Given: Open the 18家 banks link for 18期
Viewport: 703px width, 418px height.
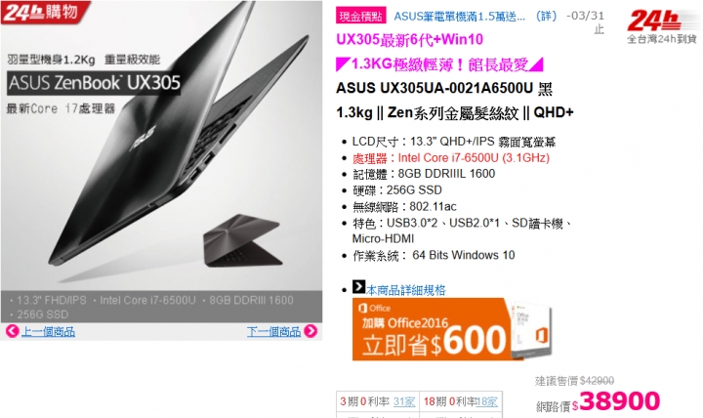Looking at the screenshot, I should pyautogui.click(x=486, y=401).
